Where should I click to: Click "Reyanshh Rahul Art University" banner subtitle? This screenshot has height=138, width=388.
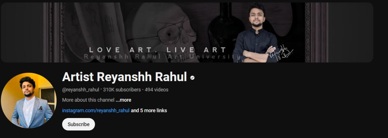point(162,57)
